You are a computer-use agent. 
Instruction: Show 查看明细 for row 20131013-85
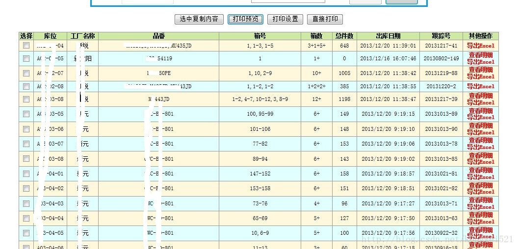pos(481,155)
